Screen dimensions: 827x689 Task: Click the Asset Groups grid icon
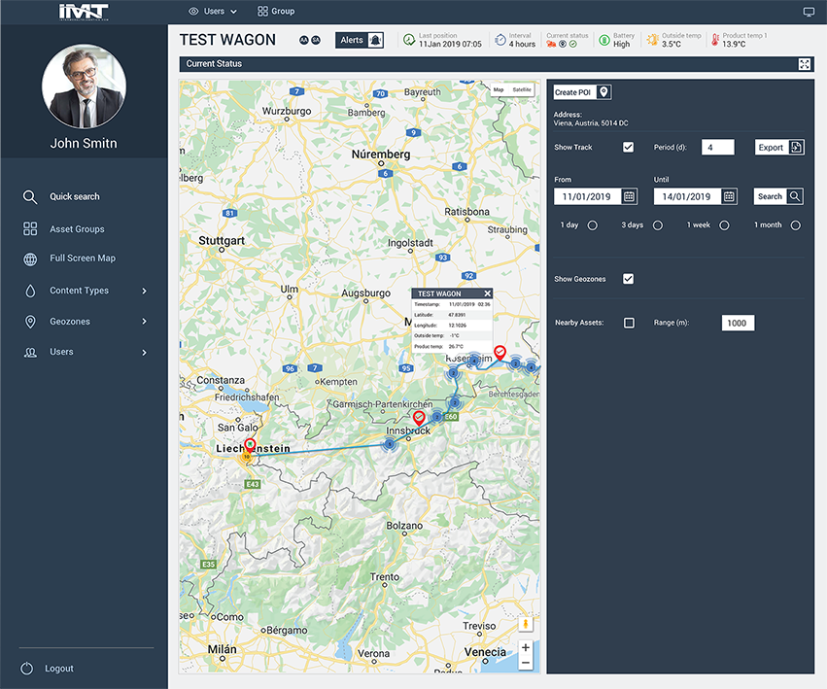[30, 228]
